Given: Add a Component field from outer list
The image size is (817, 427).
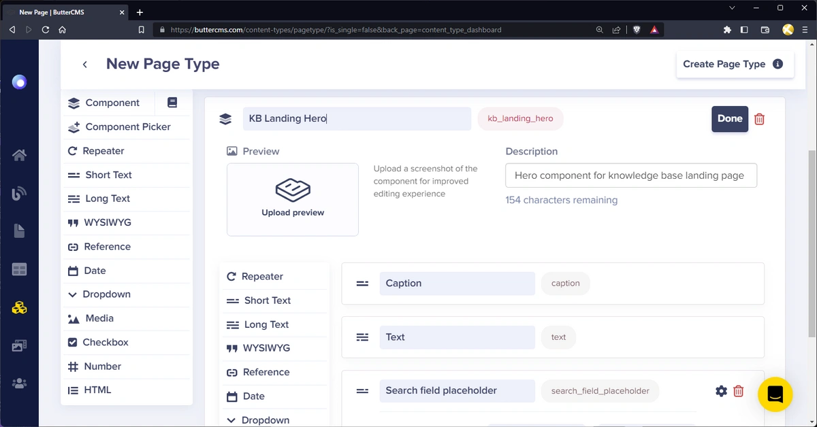Looking at the screenshot, I should pos(110,103).
